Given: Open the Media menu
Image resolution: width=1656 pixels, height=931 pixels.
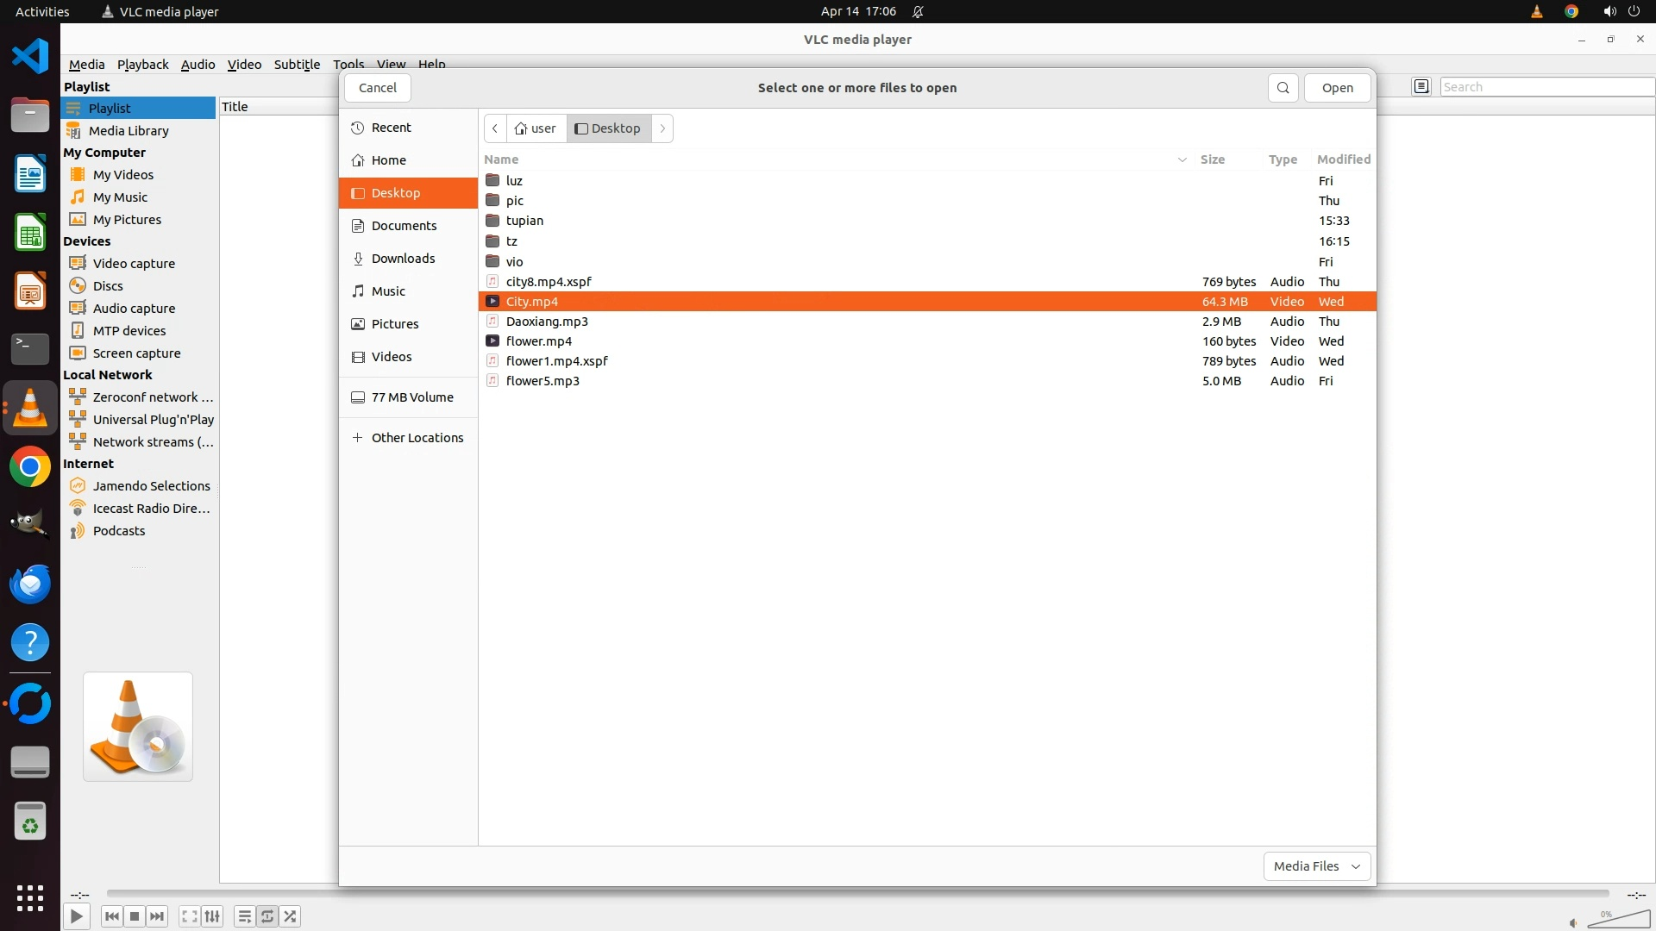Looking at the screenshot, I should coord(86,65).
